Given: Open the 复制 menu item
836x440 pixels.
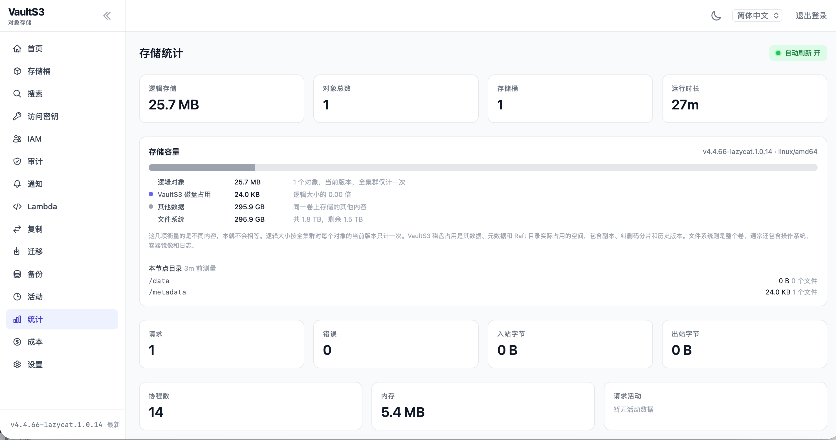Looking at the screenshot, I should pyautogui.click(x=62, y=229).
